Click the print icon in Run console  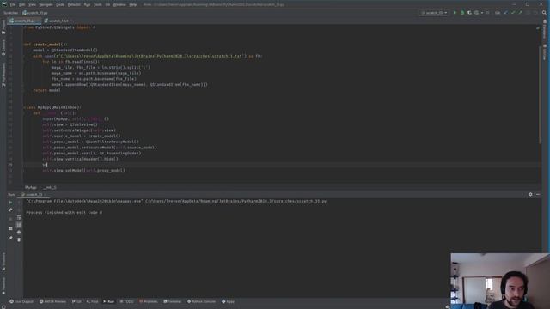(19, 233)
